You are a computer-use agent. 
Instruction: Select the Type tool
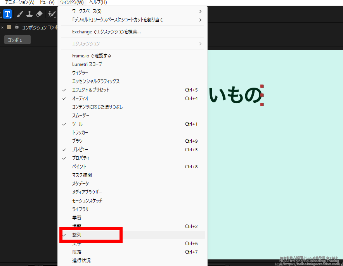(7, 14)
